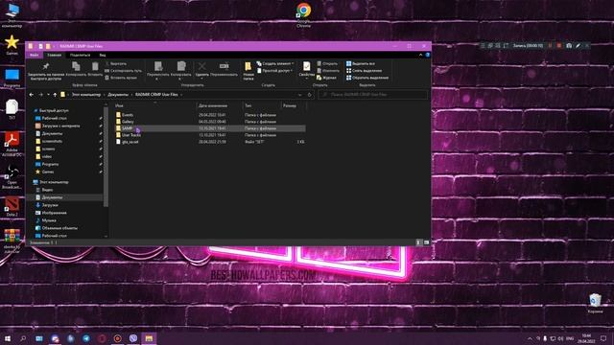Viewport: 614px width, 345px height.
Task: Switch to the Вид ribbon tab
Action: (x=103, y=55)
